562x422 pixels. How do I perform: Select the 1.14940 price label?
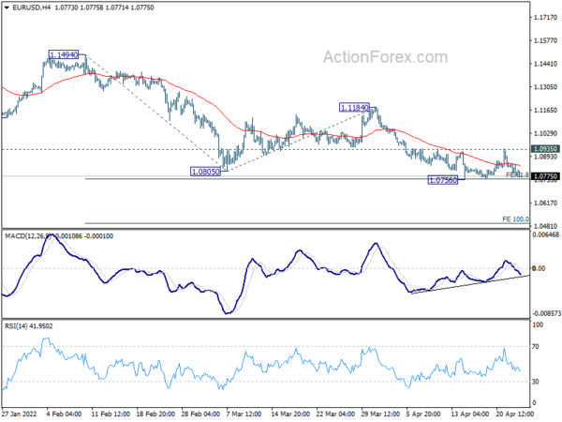tap(64, 55)
